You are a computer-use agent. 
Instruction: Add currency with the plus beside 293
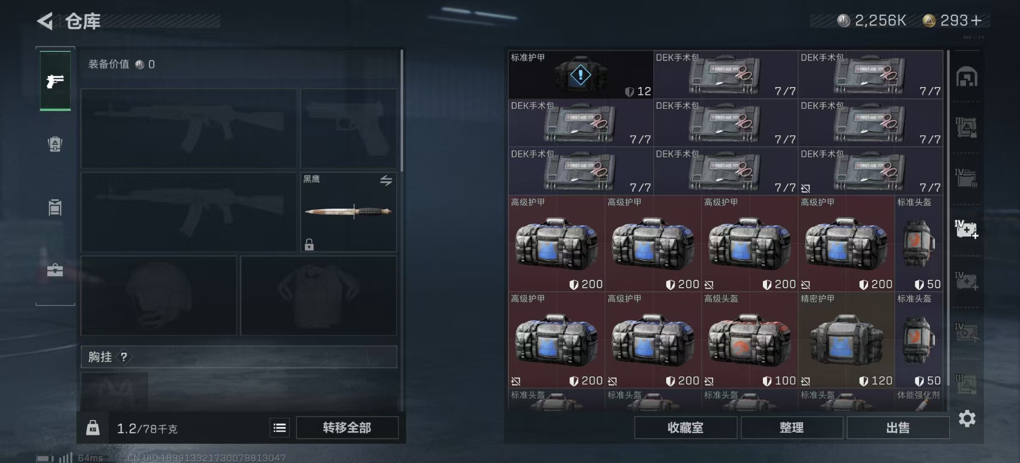pos(976,21)
